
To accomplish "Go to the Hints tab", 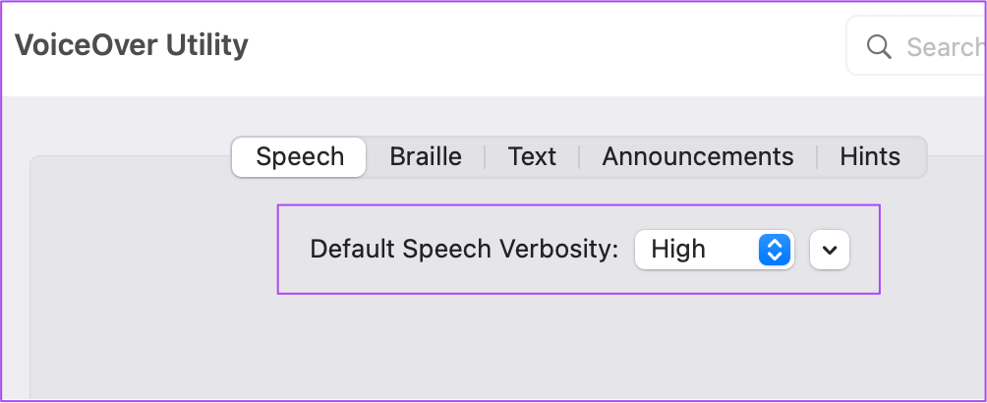I will coord(870,156).
